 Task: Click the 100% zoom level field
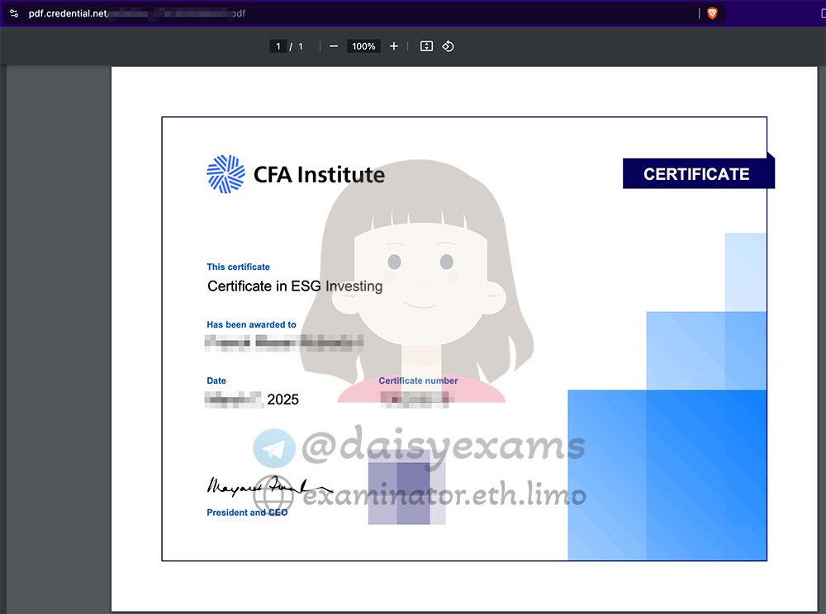pyautogui.click(x=363, y=46)
